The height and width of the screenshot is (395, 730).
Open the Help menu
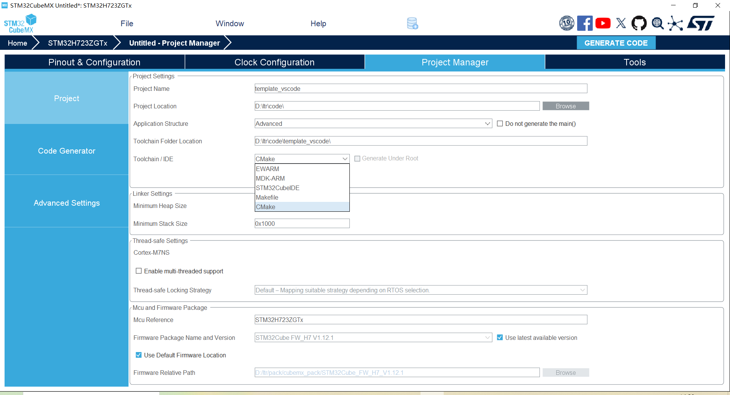pos(318,24)
